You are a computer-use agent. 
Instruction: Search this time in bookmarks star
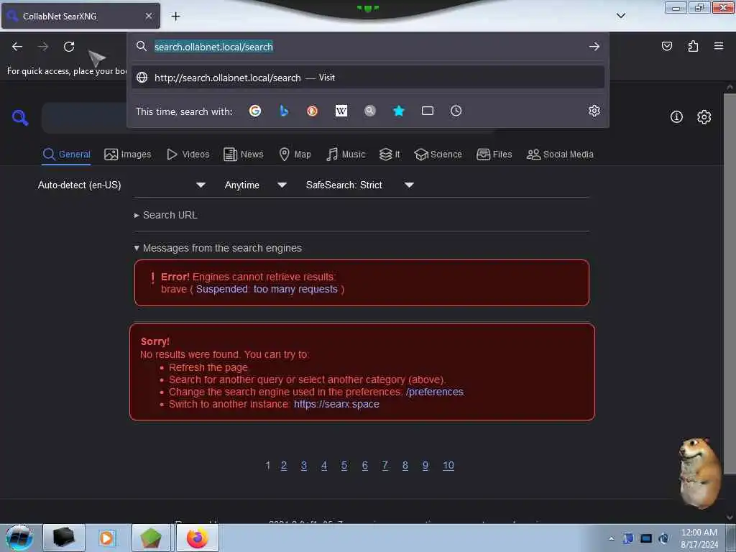(398, 111)
